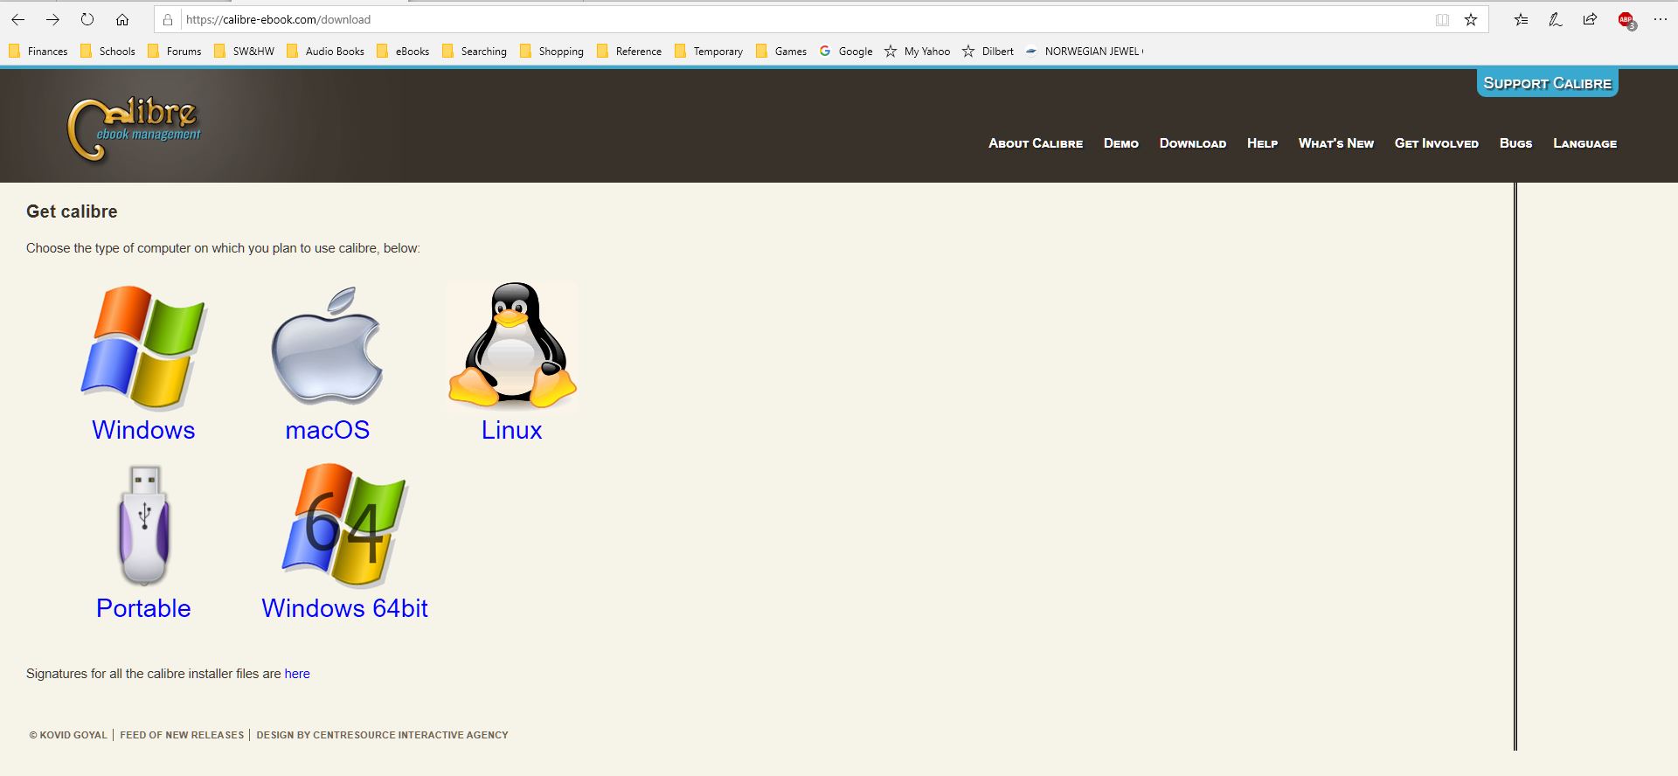Click the share page icon
This screenshot has width=1678, height=776.
[x=1590, y=19]
